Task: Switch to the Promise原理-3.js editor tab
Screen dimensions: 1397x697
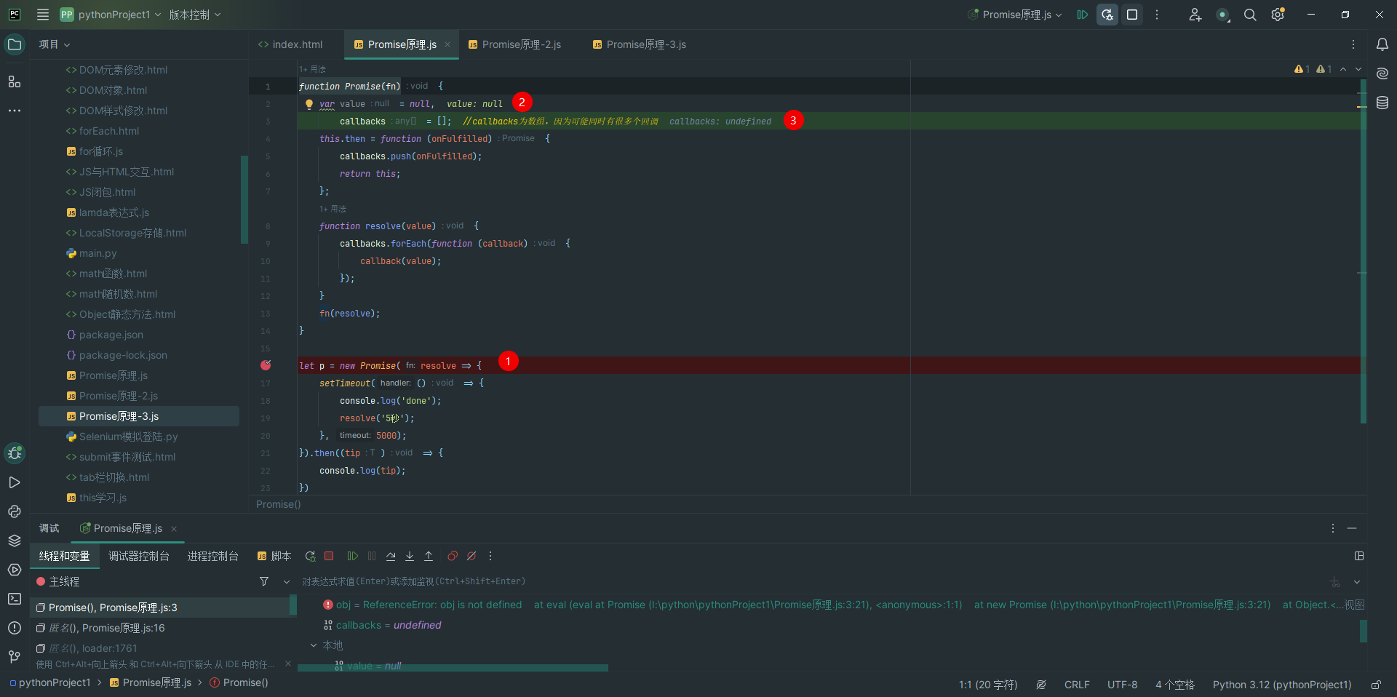Action: click(x=640, y=44)
